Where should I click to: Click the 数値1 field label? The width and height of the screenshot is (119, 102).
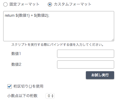(16, 54)
